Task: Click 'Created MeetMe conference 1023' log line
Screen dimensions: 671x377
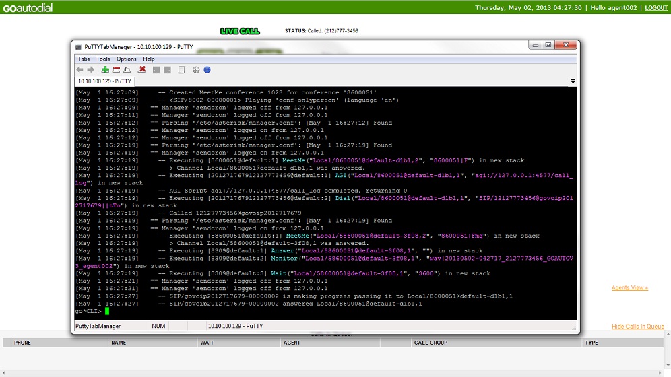Action: [226, 92]
